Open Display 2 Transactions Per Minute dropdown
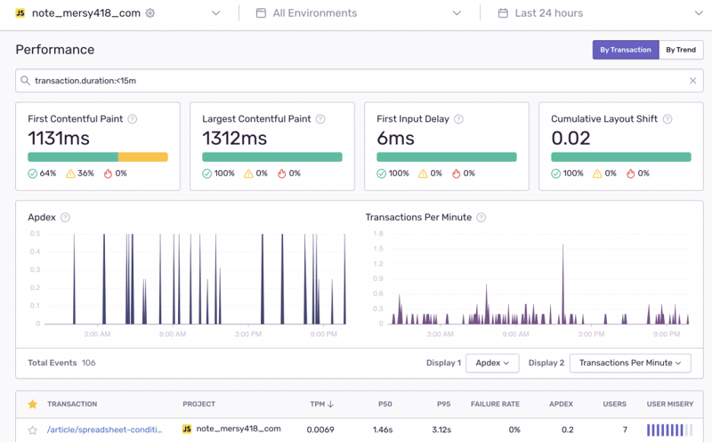The image size is (712, 442). [x=630, y=363]
